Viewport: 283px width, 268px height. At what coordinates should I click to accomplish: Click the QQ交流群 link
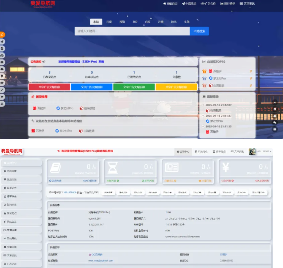pos(98,255)
